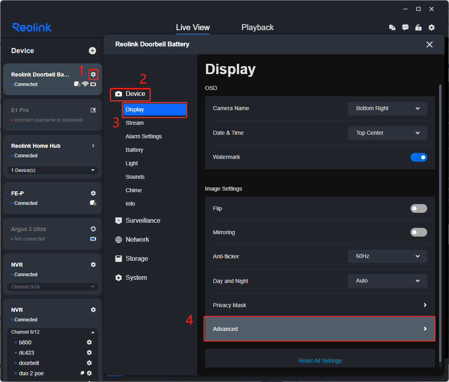Open the Privacy Mask settings row
The height and width of the screenshot is (382, 449).
pyautogui.click(x=320, y=305)
